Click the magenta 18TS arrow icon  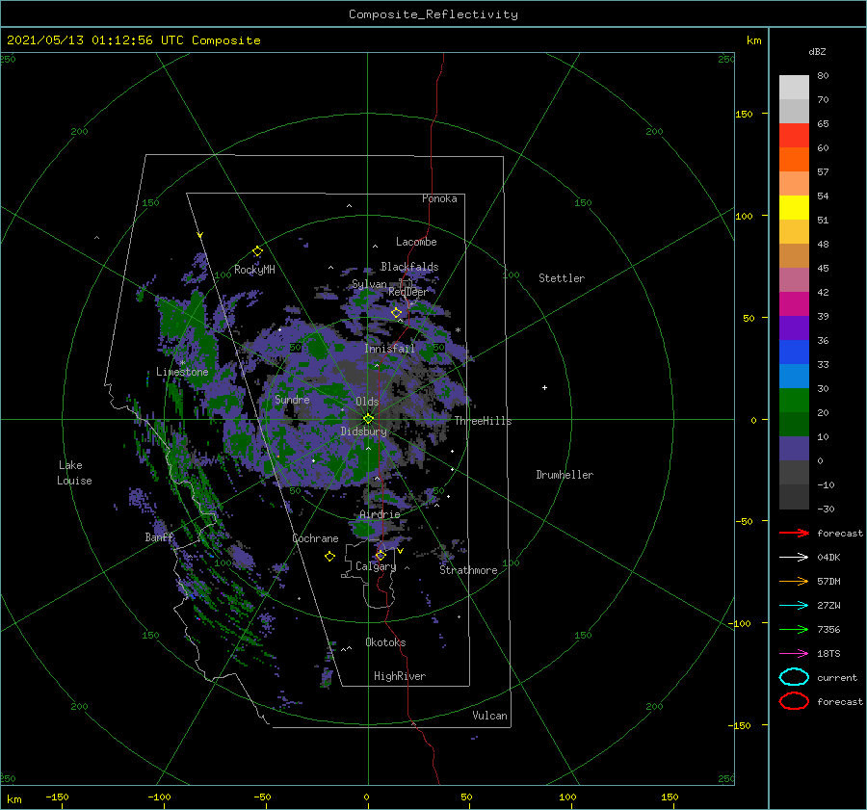[794, 653]
